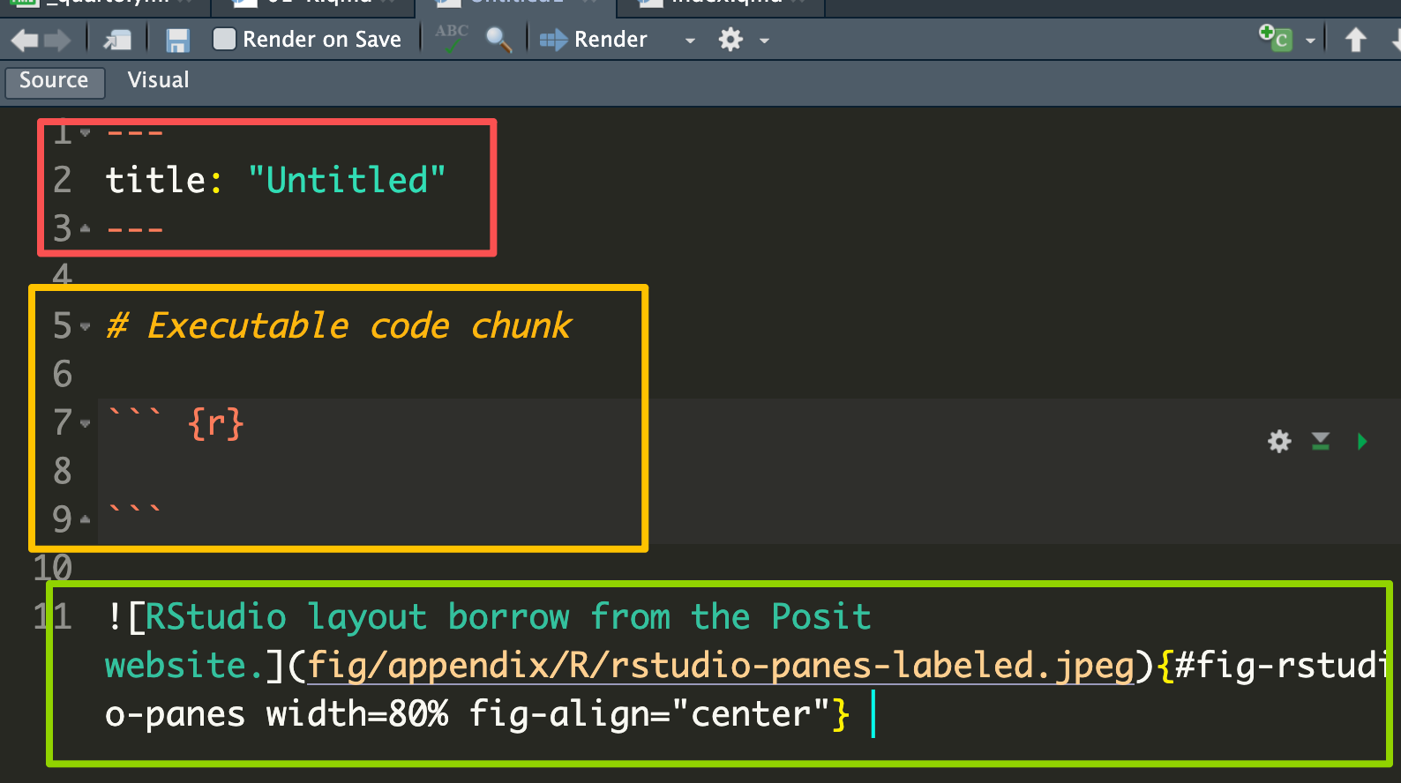Collapse the heading section at line 5

(86, 326)
